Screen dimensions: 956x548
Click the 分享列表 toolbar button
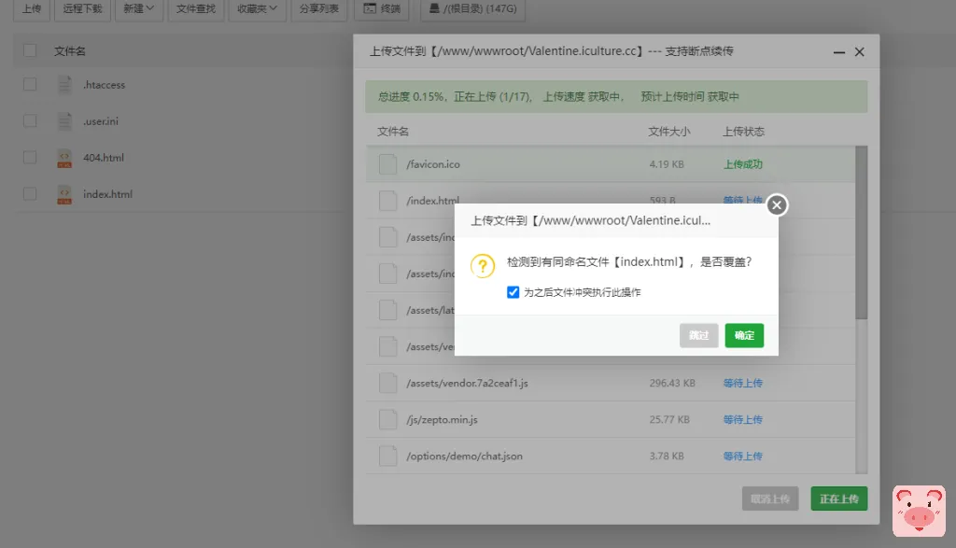click(319, 9)
